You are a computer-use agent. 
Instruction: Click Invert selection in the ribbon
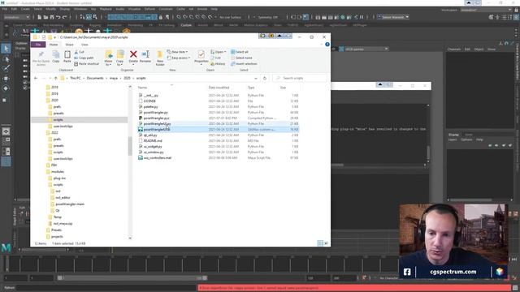click(x=244, y=64)
